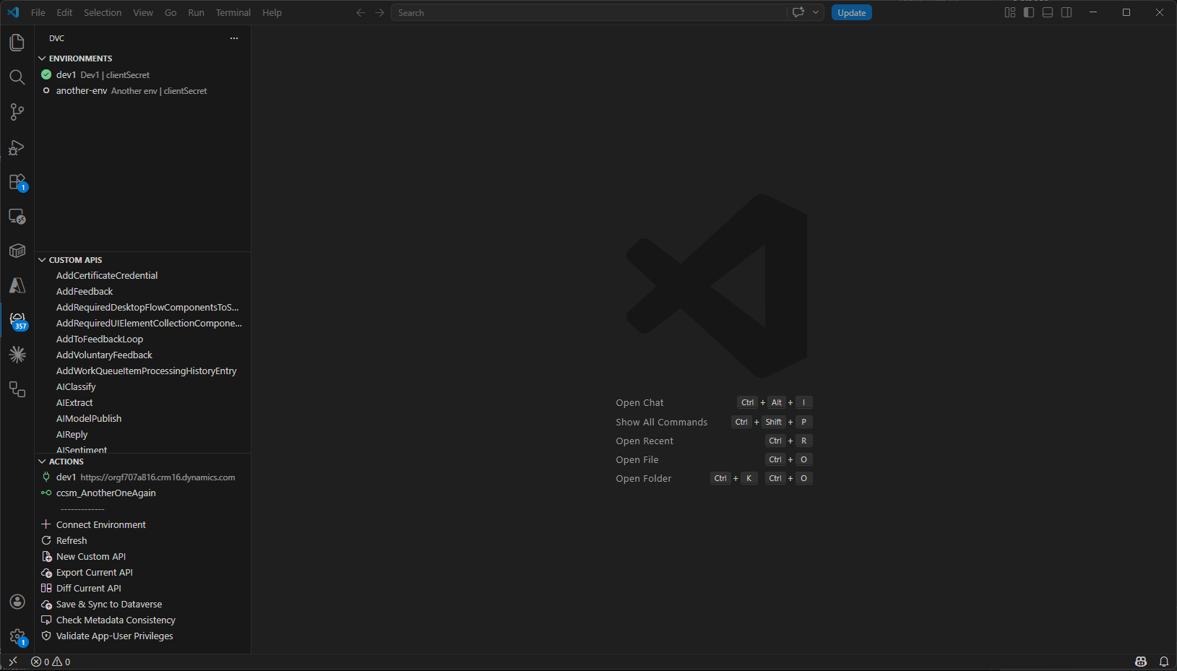The width and height of the screenshot is (1177, 671).
Task: Focus the Search command center field
Action: tap(589, 12)
